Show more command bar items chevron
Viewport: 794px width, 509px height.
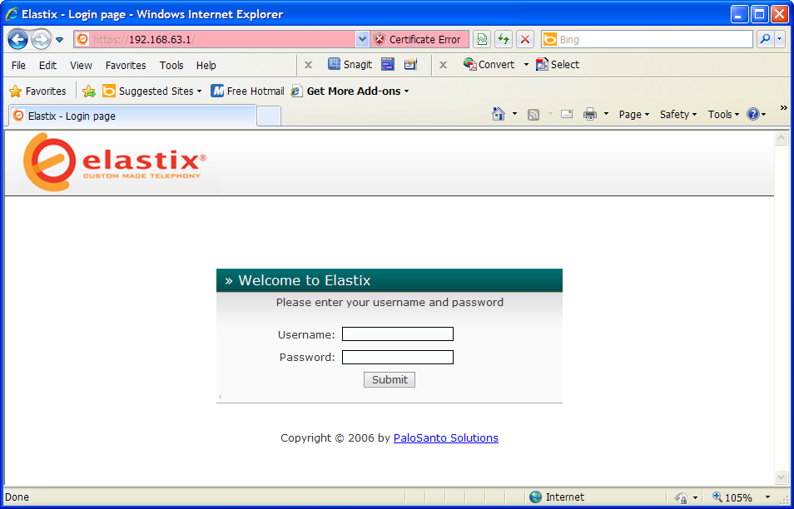[784, 108]
